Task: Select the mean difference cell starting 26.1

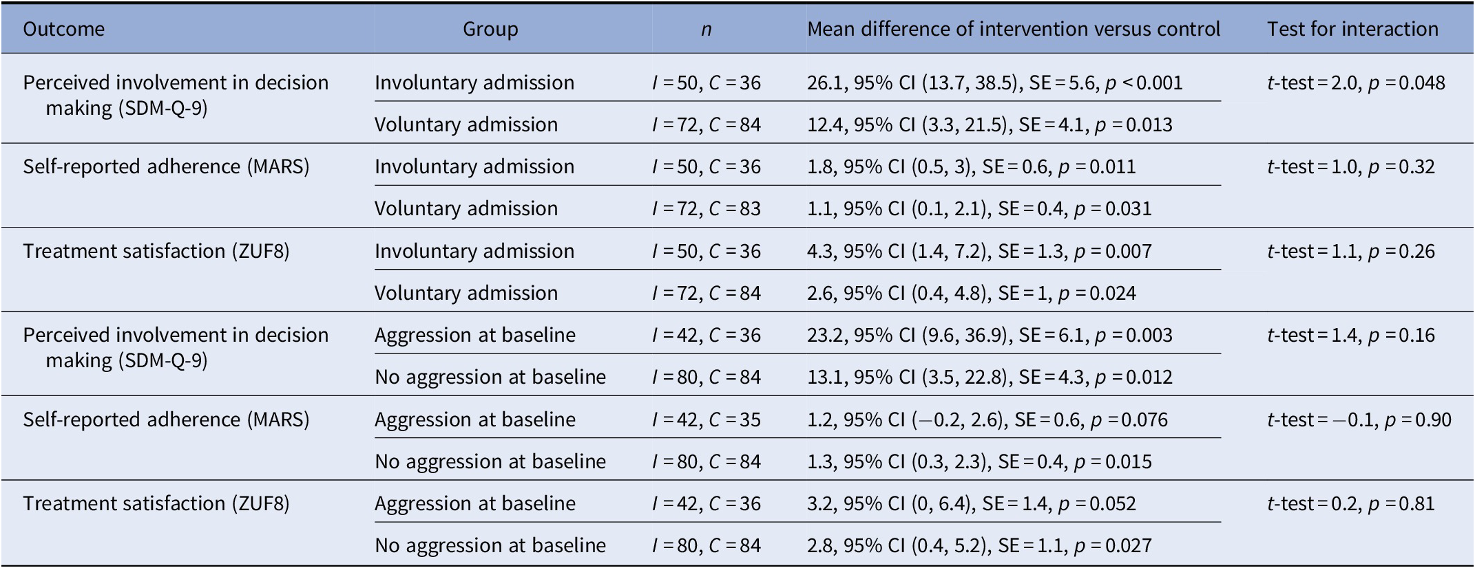Action: pos(994,83)
